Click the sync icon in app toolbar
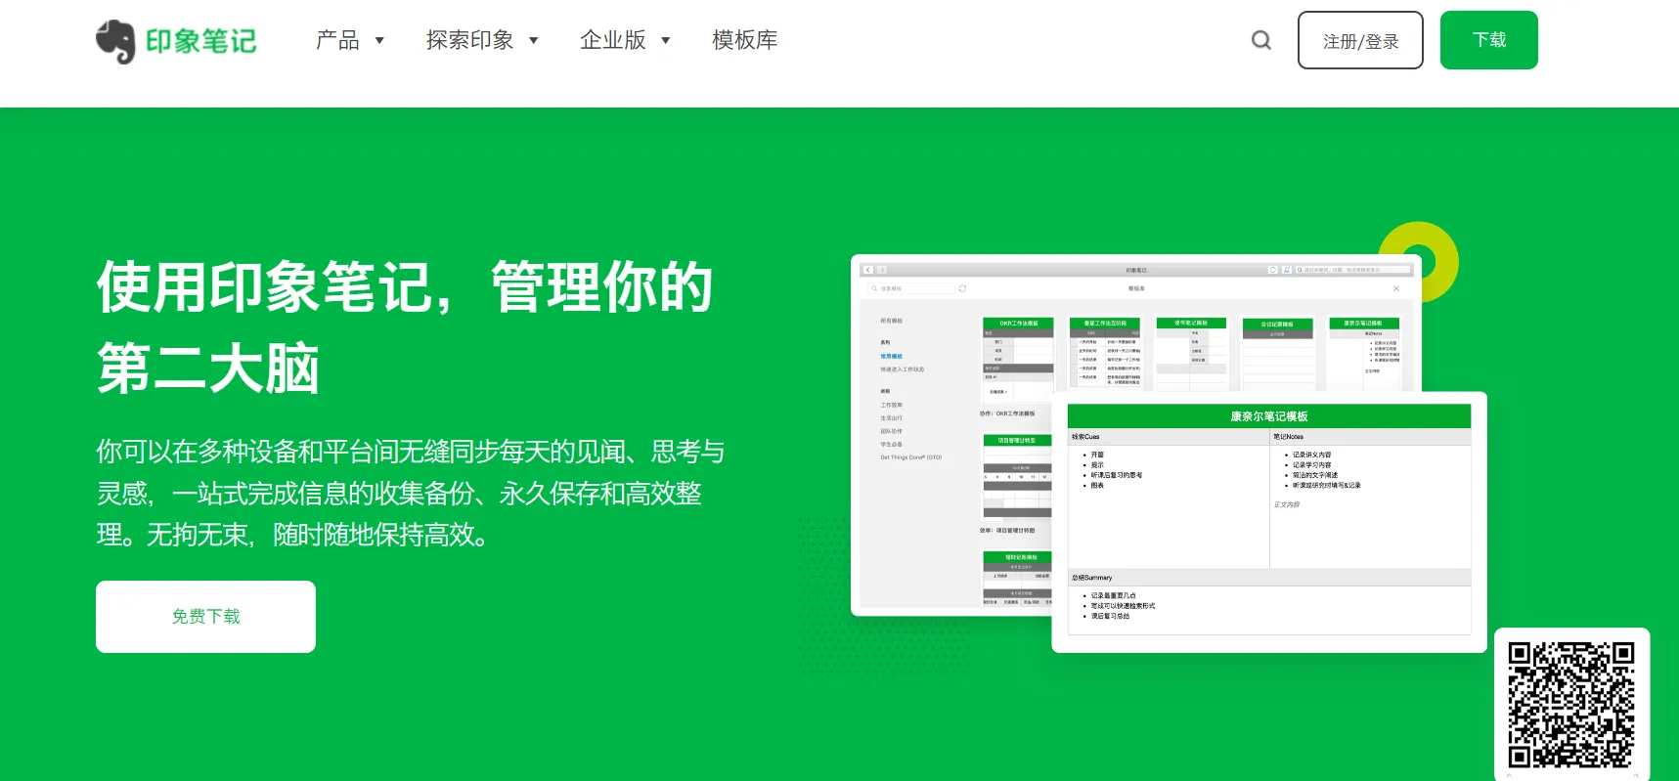1679x781 pixels. (x=1273, y=270)
